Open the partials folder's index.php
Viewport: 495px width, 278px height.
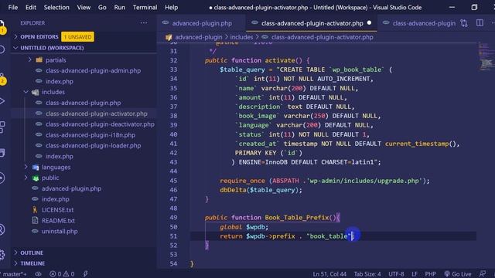tap(59, 81)
